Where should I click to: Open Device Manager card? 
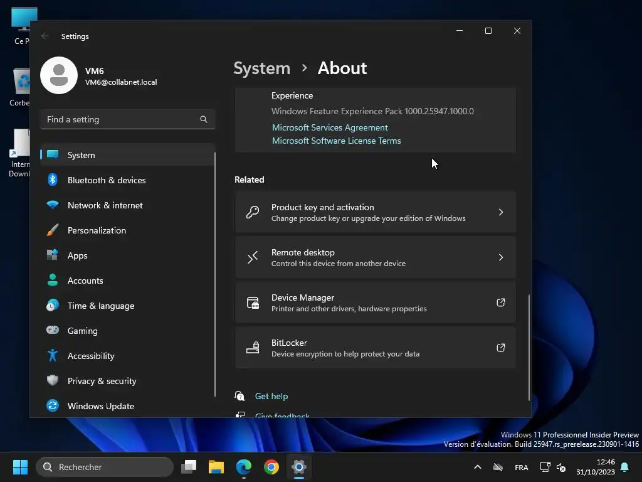[375, 303]
